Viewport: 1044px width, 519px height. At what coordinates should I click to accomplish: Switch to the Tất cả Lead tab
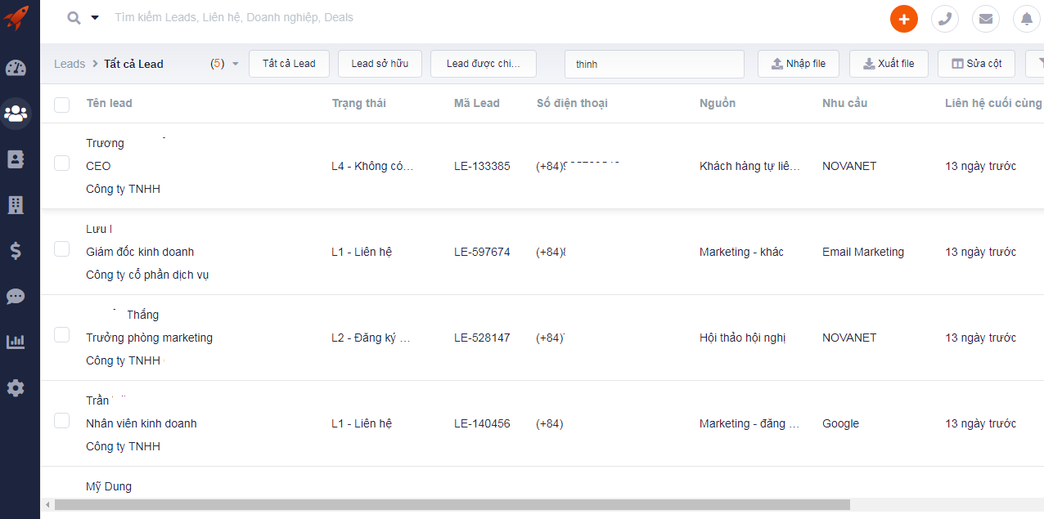(x=289, y=64)
